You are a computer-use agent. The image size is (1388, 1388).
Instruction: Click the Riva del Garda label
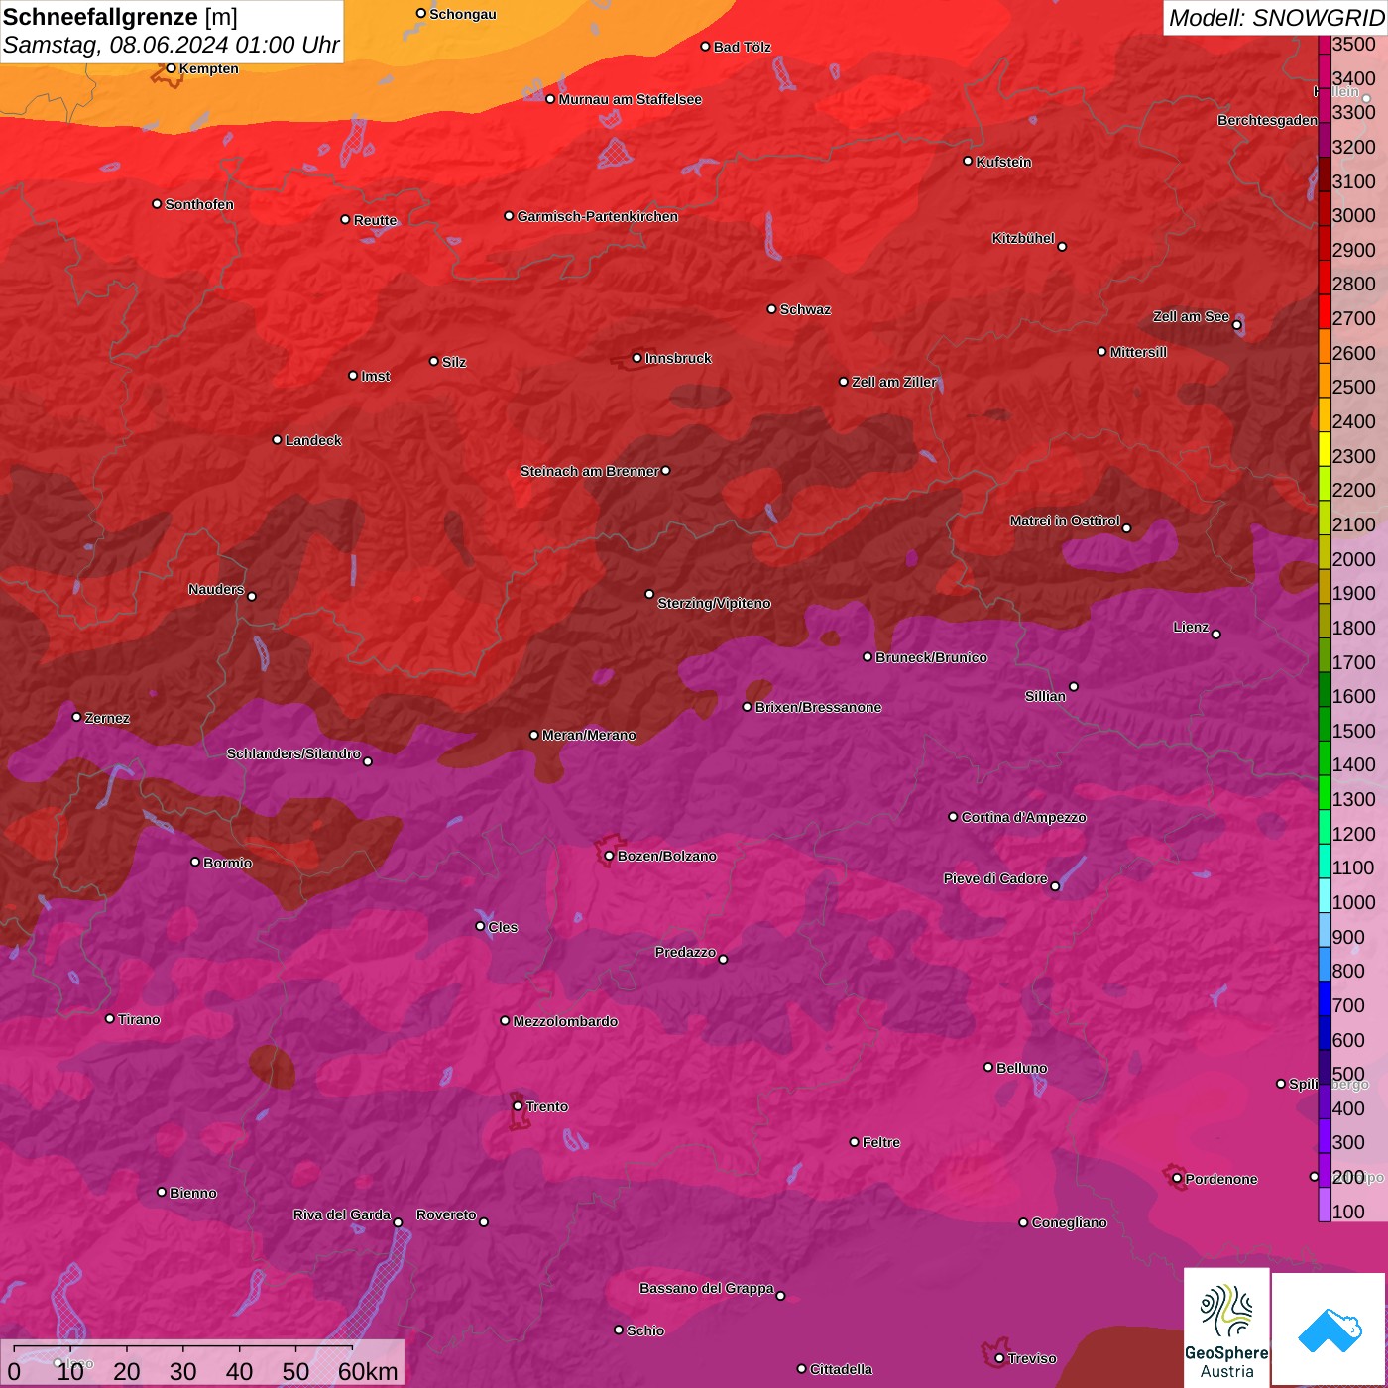click(341, 1214)
